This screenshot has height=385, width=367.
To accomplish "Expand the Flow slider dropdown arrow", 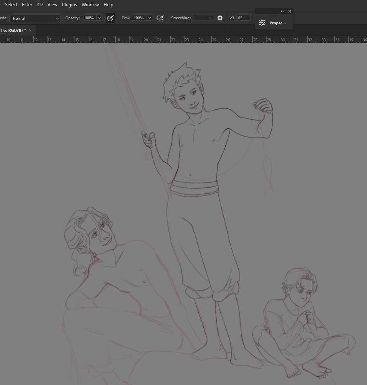I will tap(149, 18).
